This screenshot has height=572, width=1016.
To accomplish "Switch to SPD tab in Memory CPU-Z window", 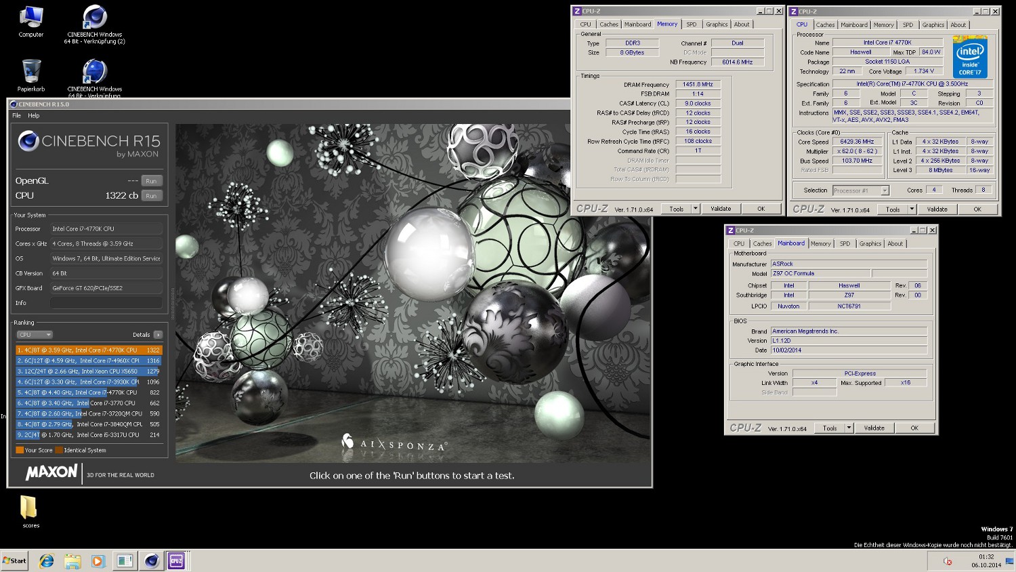I will click(692, 24).
